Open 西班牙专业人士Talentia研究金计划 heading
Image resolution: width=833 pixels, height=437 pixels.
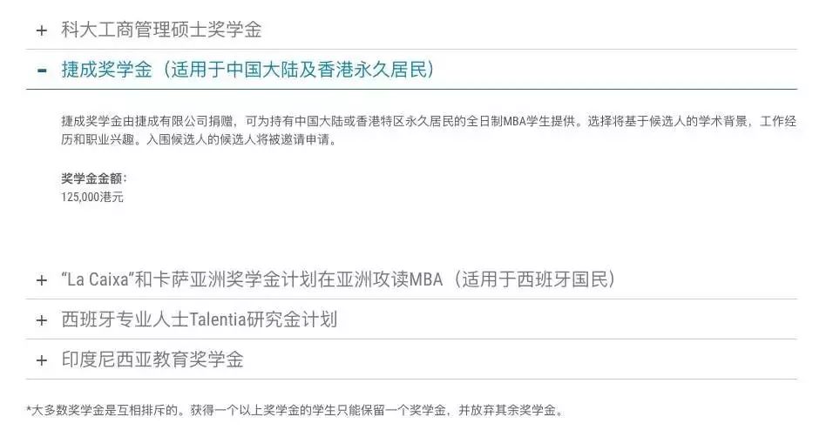(200, 319)
